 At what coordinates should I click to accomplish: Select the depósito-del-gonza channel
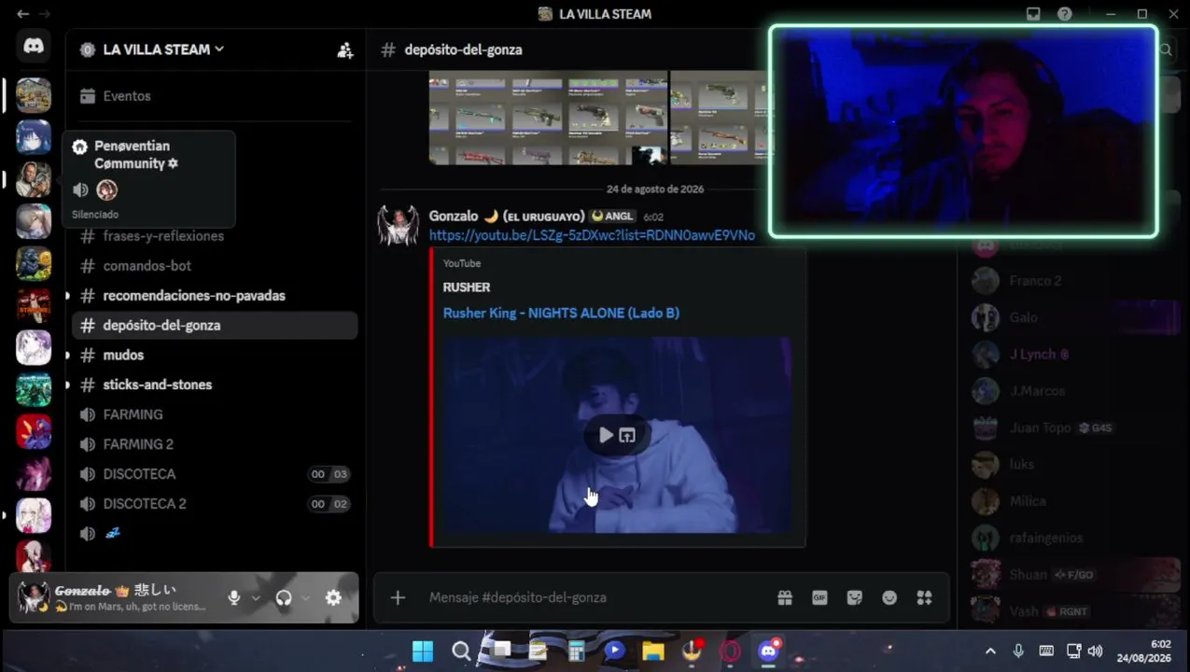[215, 326]
